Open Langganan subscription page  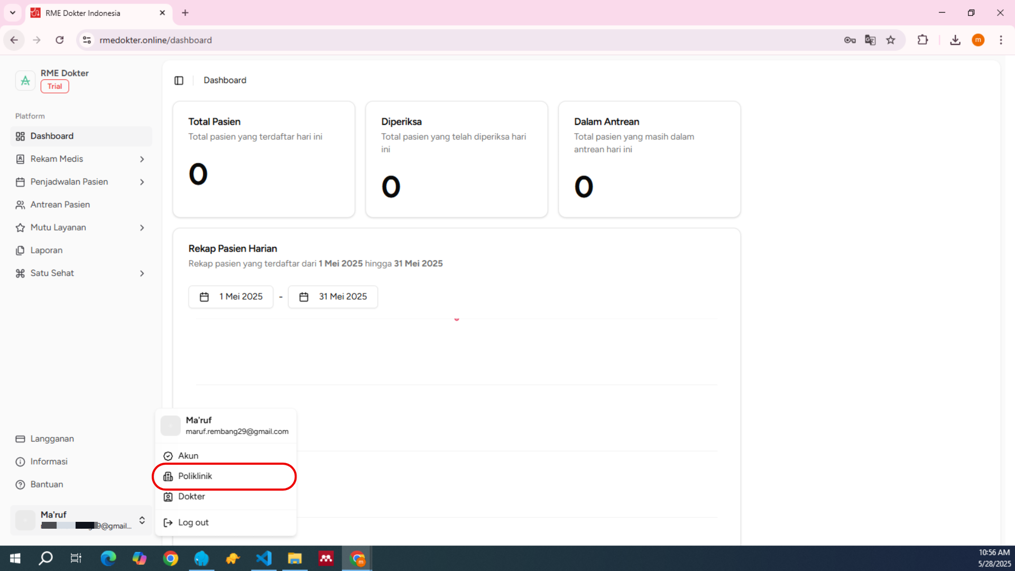pos(52,439)
